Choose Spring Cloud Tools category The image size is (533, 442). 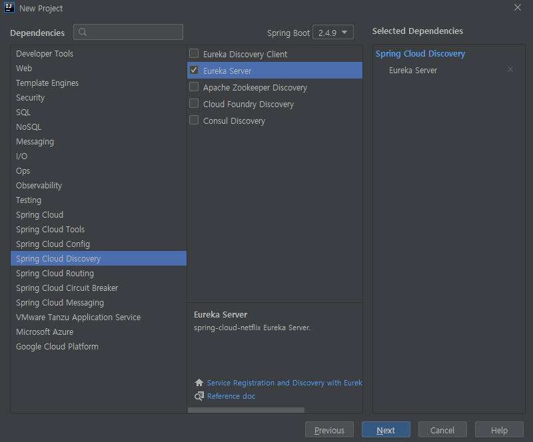point(99,229)
